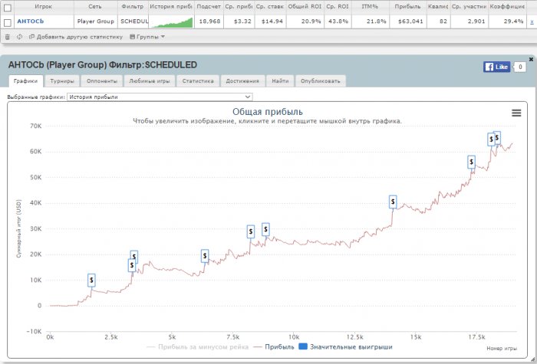Screen dimensions: 537x364
Task: Click the $ win marker near 10K profit
Action: click(x=91, y=280)
